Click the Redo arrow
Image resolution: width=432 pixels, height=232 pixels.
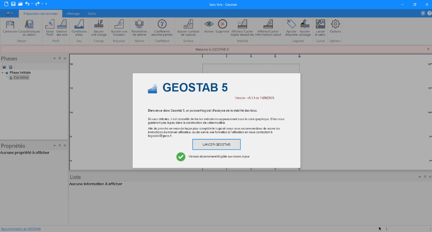37,4
